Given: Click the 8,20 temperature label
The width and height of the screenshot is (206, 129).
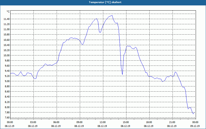Looking at the screenshot, I should click(x=7, y=102).
